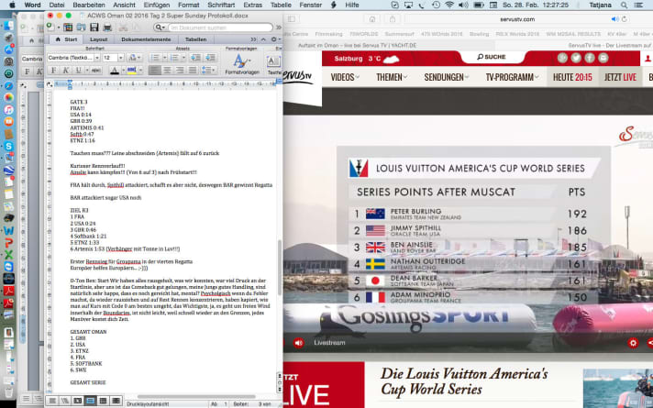Switch to the highlighted print layout view button

click(x=91, y=401)
